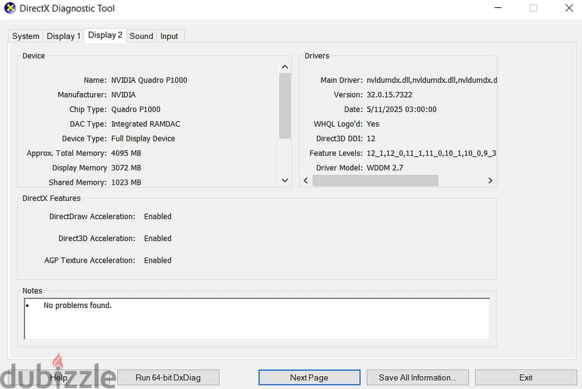Open the Display 1 tab
Image resolution: width=582 pixels, height=389 pixels.
(64, 36)
